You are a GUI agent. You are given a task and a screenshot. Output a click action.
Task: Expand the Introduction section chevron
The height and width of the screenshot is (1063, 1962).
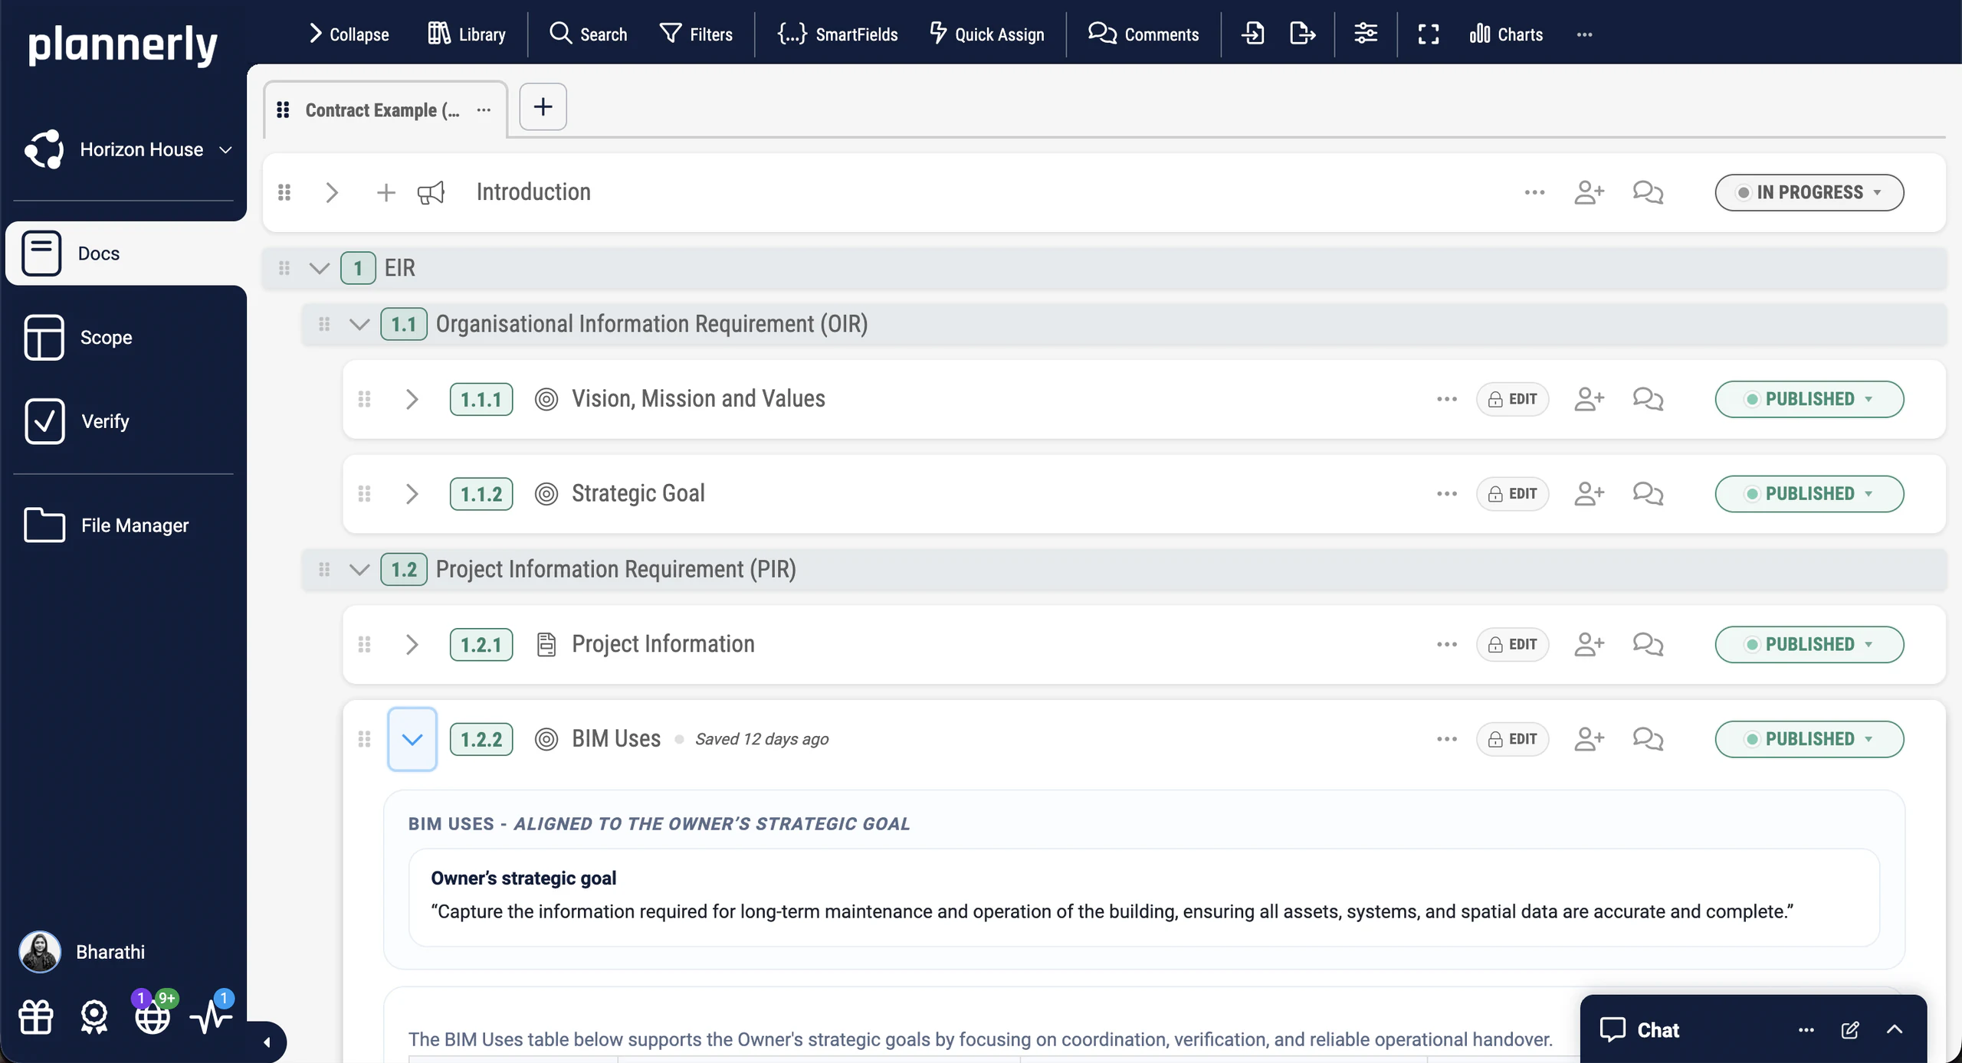tap(331, 192)
